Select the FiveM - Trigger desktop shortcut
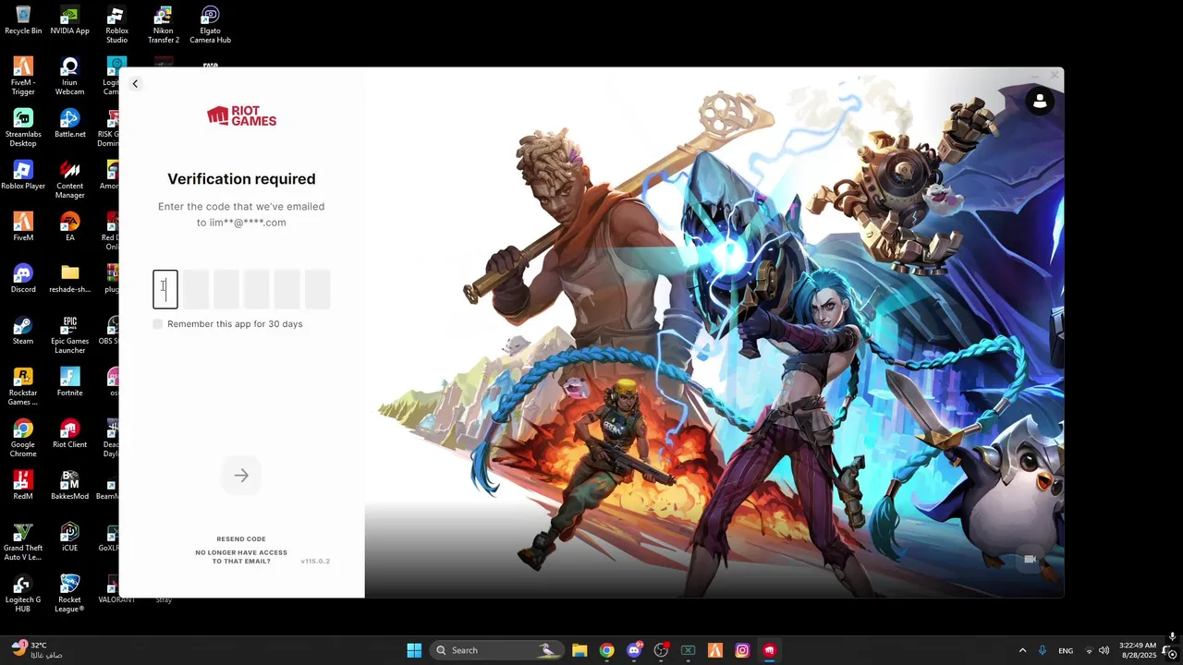This screenshot has height=665, width=1183. coord(23,77)
